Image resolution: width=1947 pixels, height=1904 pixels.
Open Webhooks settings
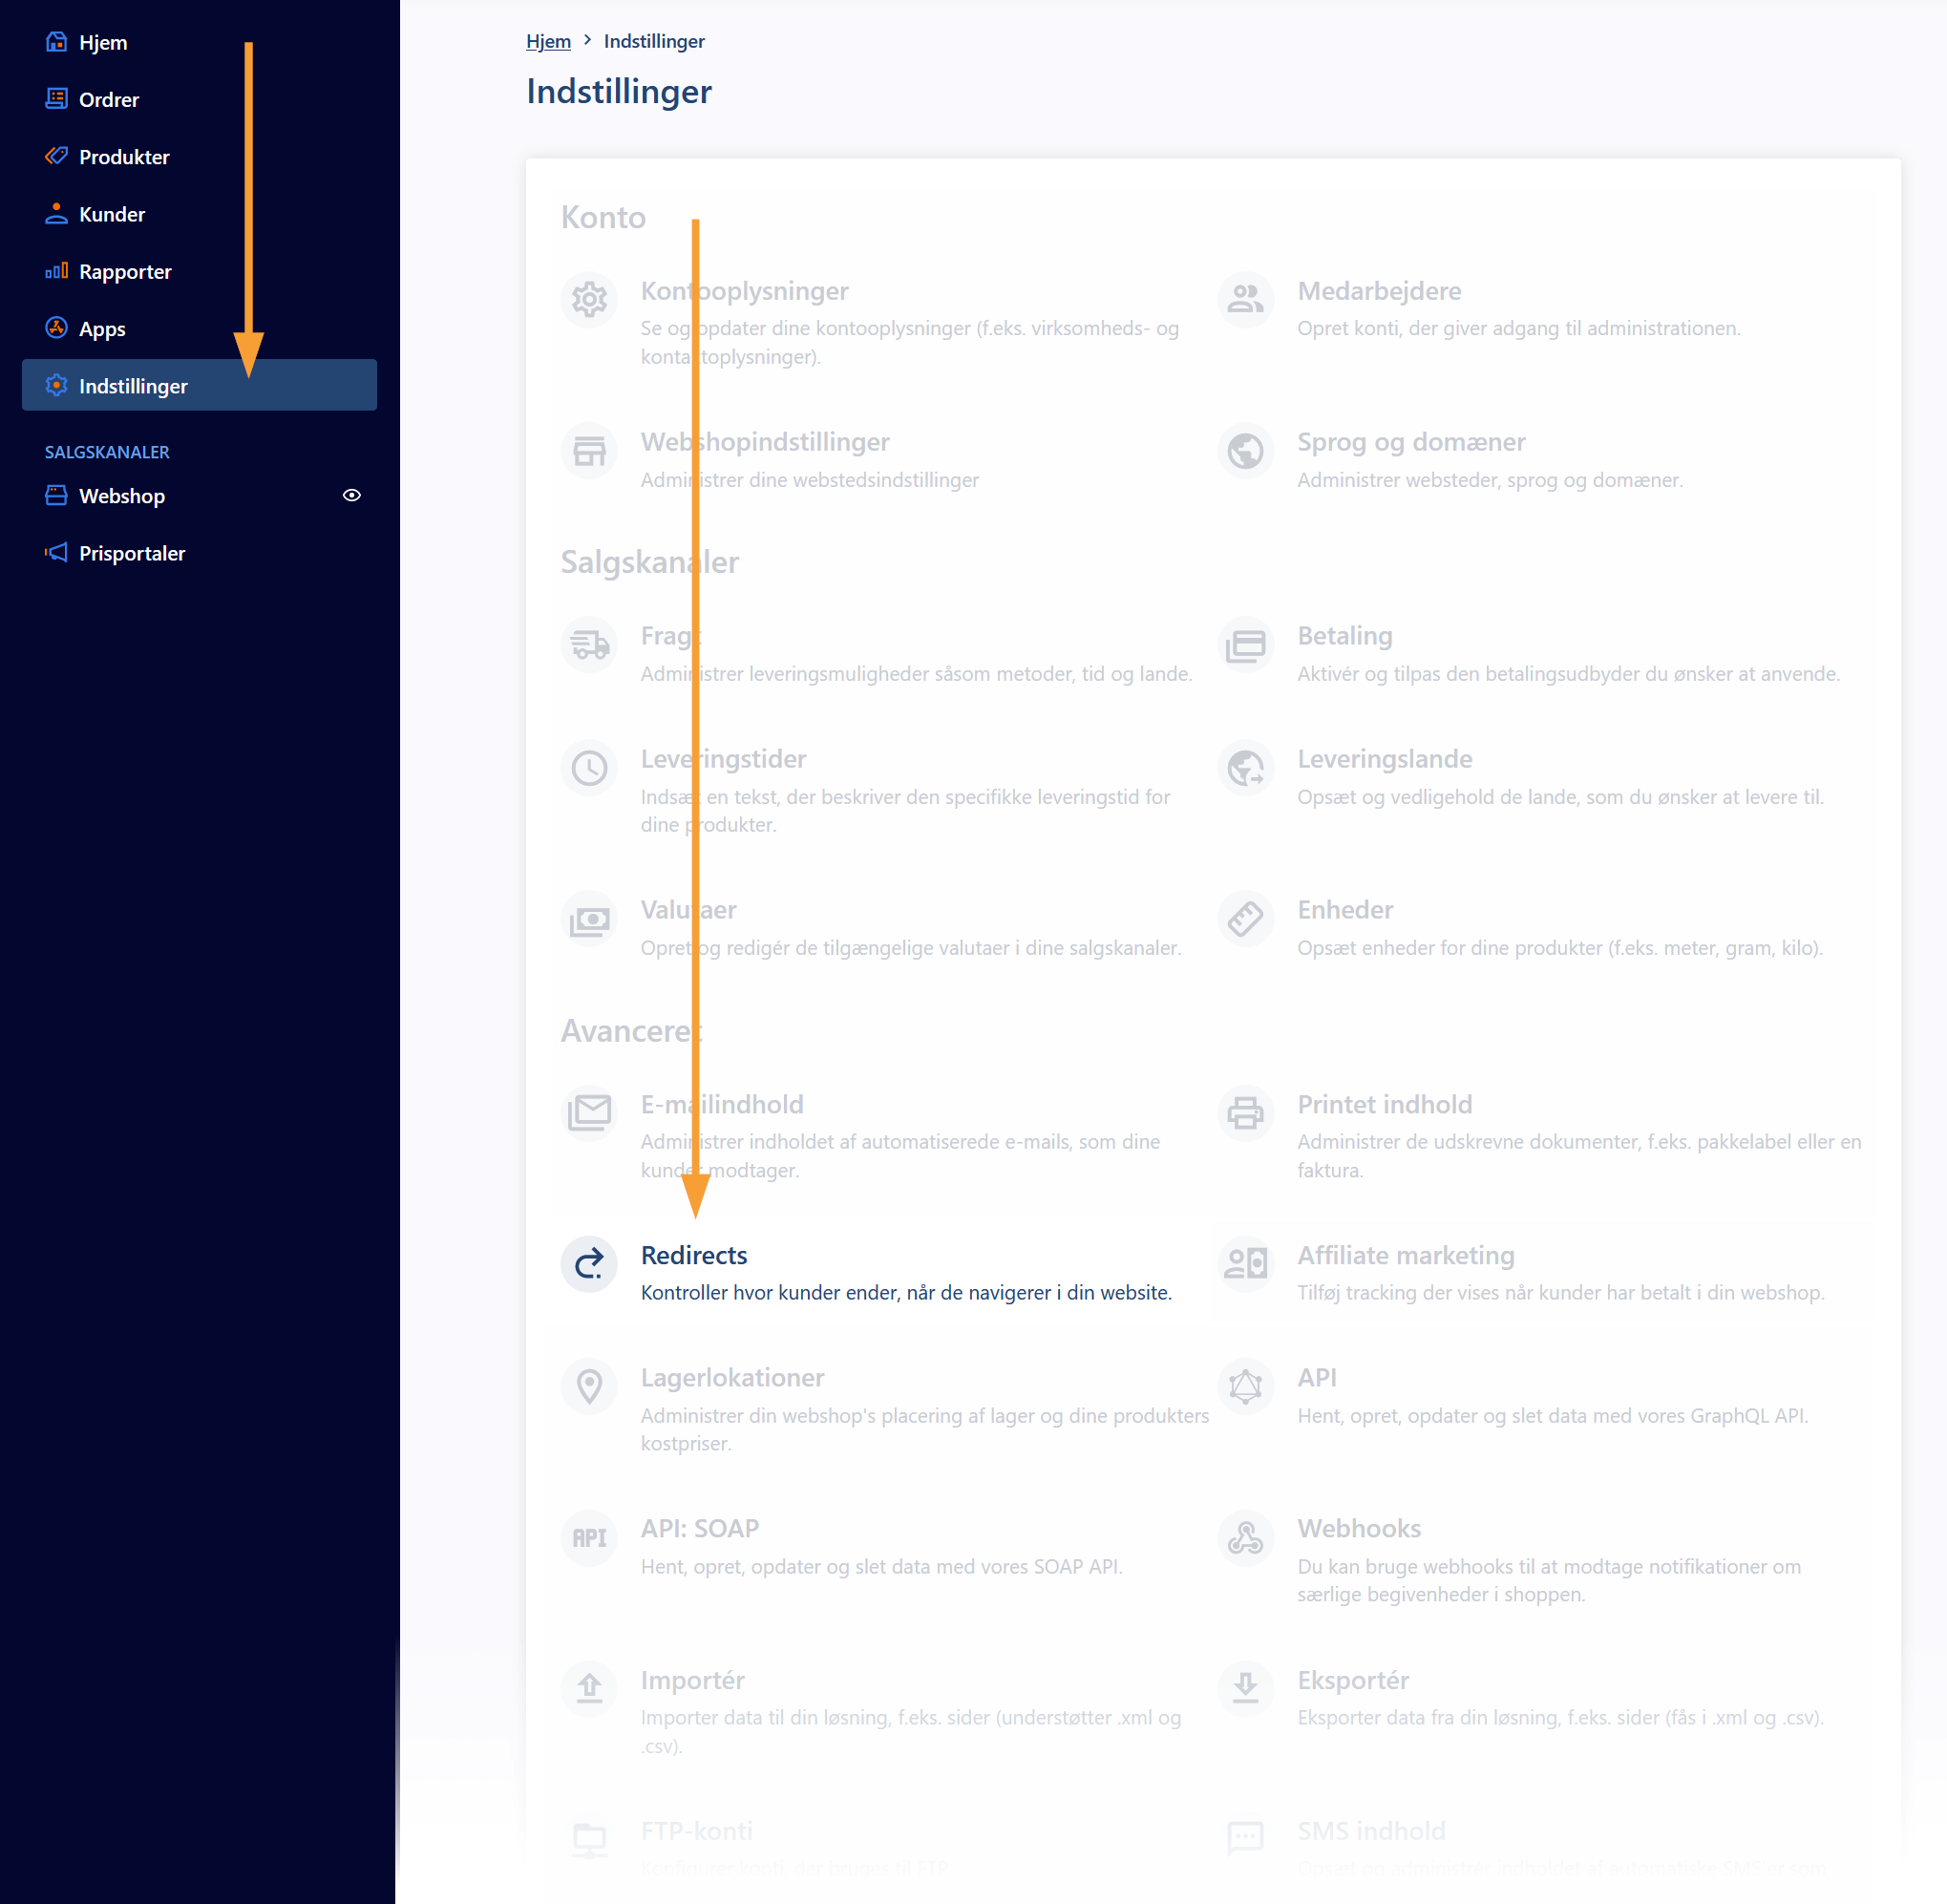1358,1529
